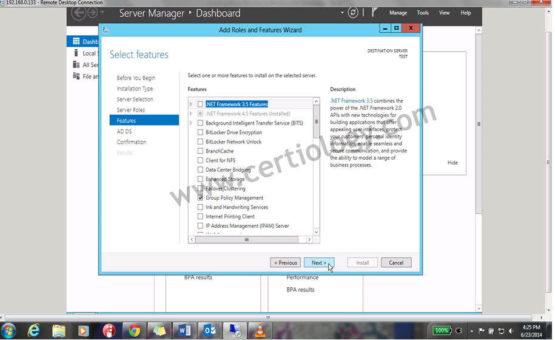This screenshot has height=340, width=555.
Task: Click the red taskbar application icon
Action: coord(109,331)
